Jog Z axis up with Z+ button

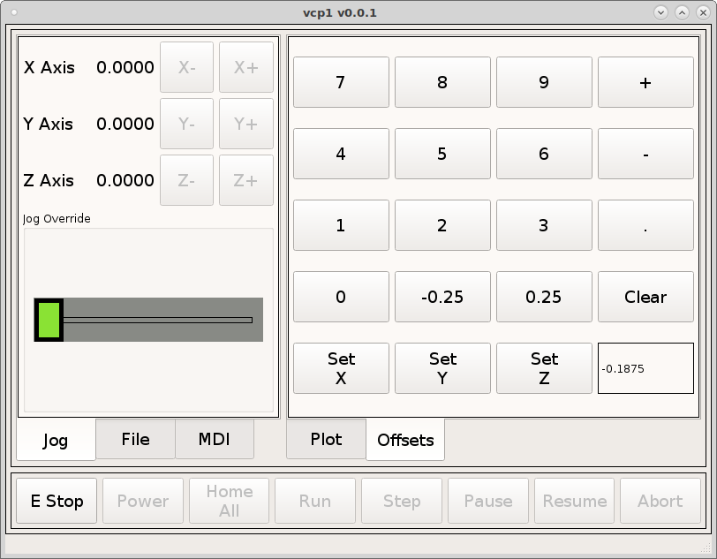click(246, 180)
